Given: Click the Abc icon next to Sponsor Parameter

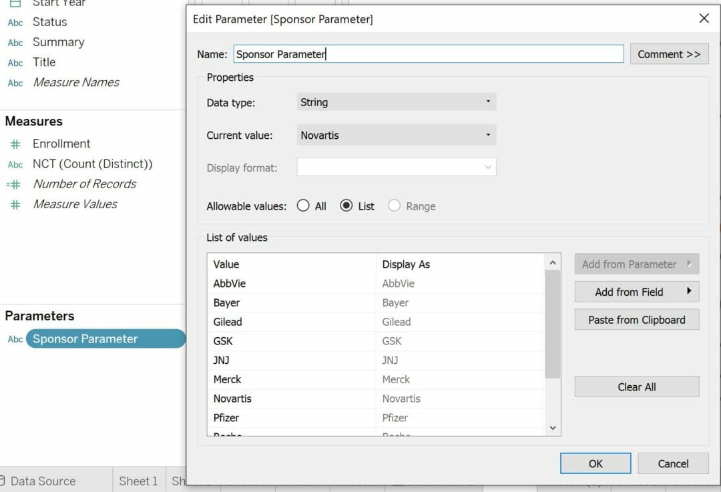Looking at the screenshot, I should (x=15, y=339).
